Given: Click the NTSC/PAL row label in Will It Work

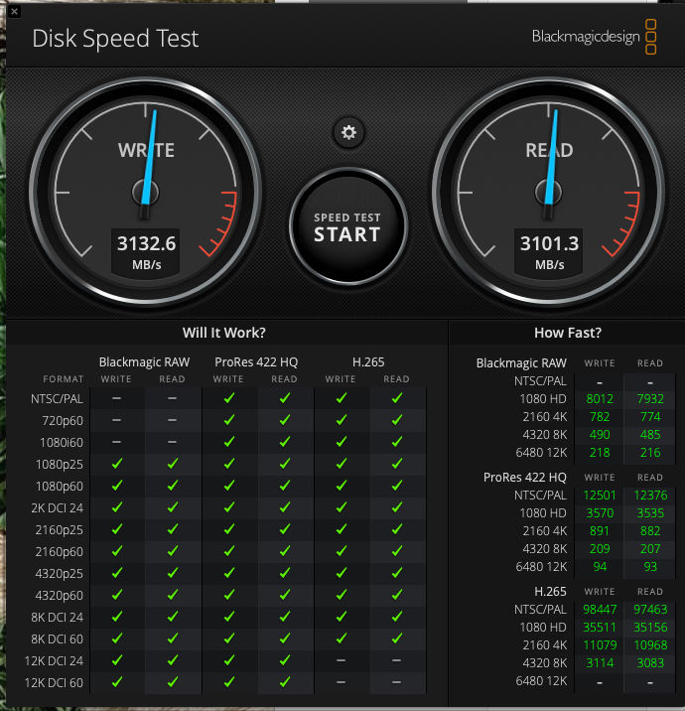Looking at the screenshot, I should point(58,399).
